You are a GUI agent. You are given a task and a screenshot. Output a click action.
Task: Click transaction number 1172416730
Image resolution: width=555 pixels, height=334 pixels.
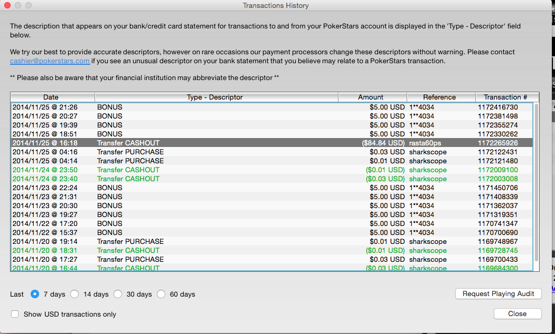tap(497, 107)
